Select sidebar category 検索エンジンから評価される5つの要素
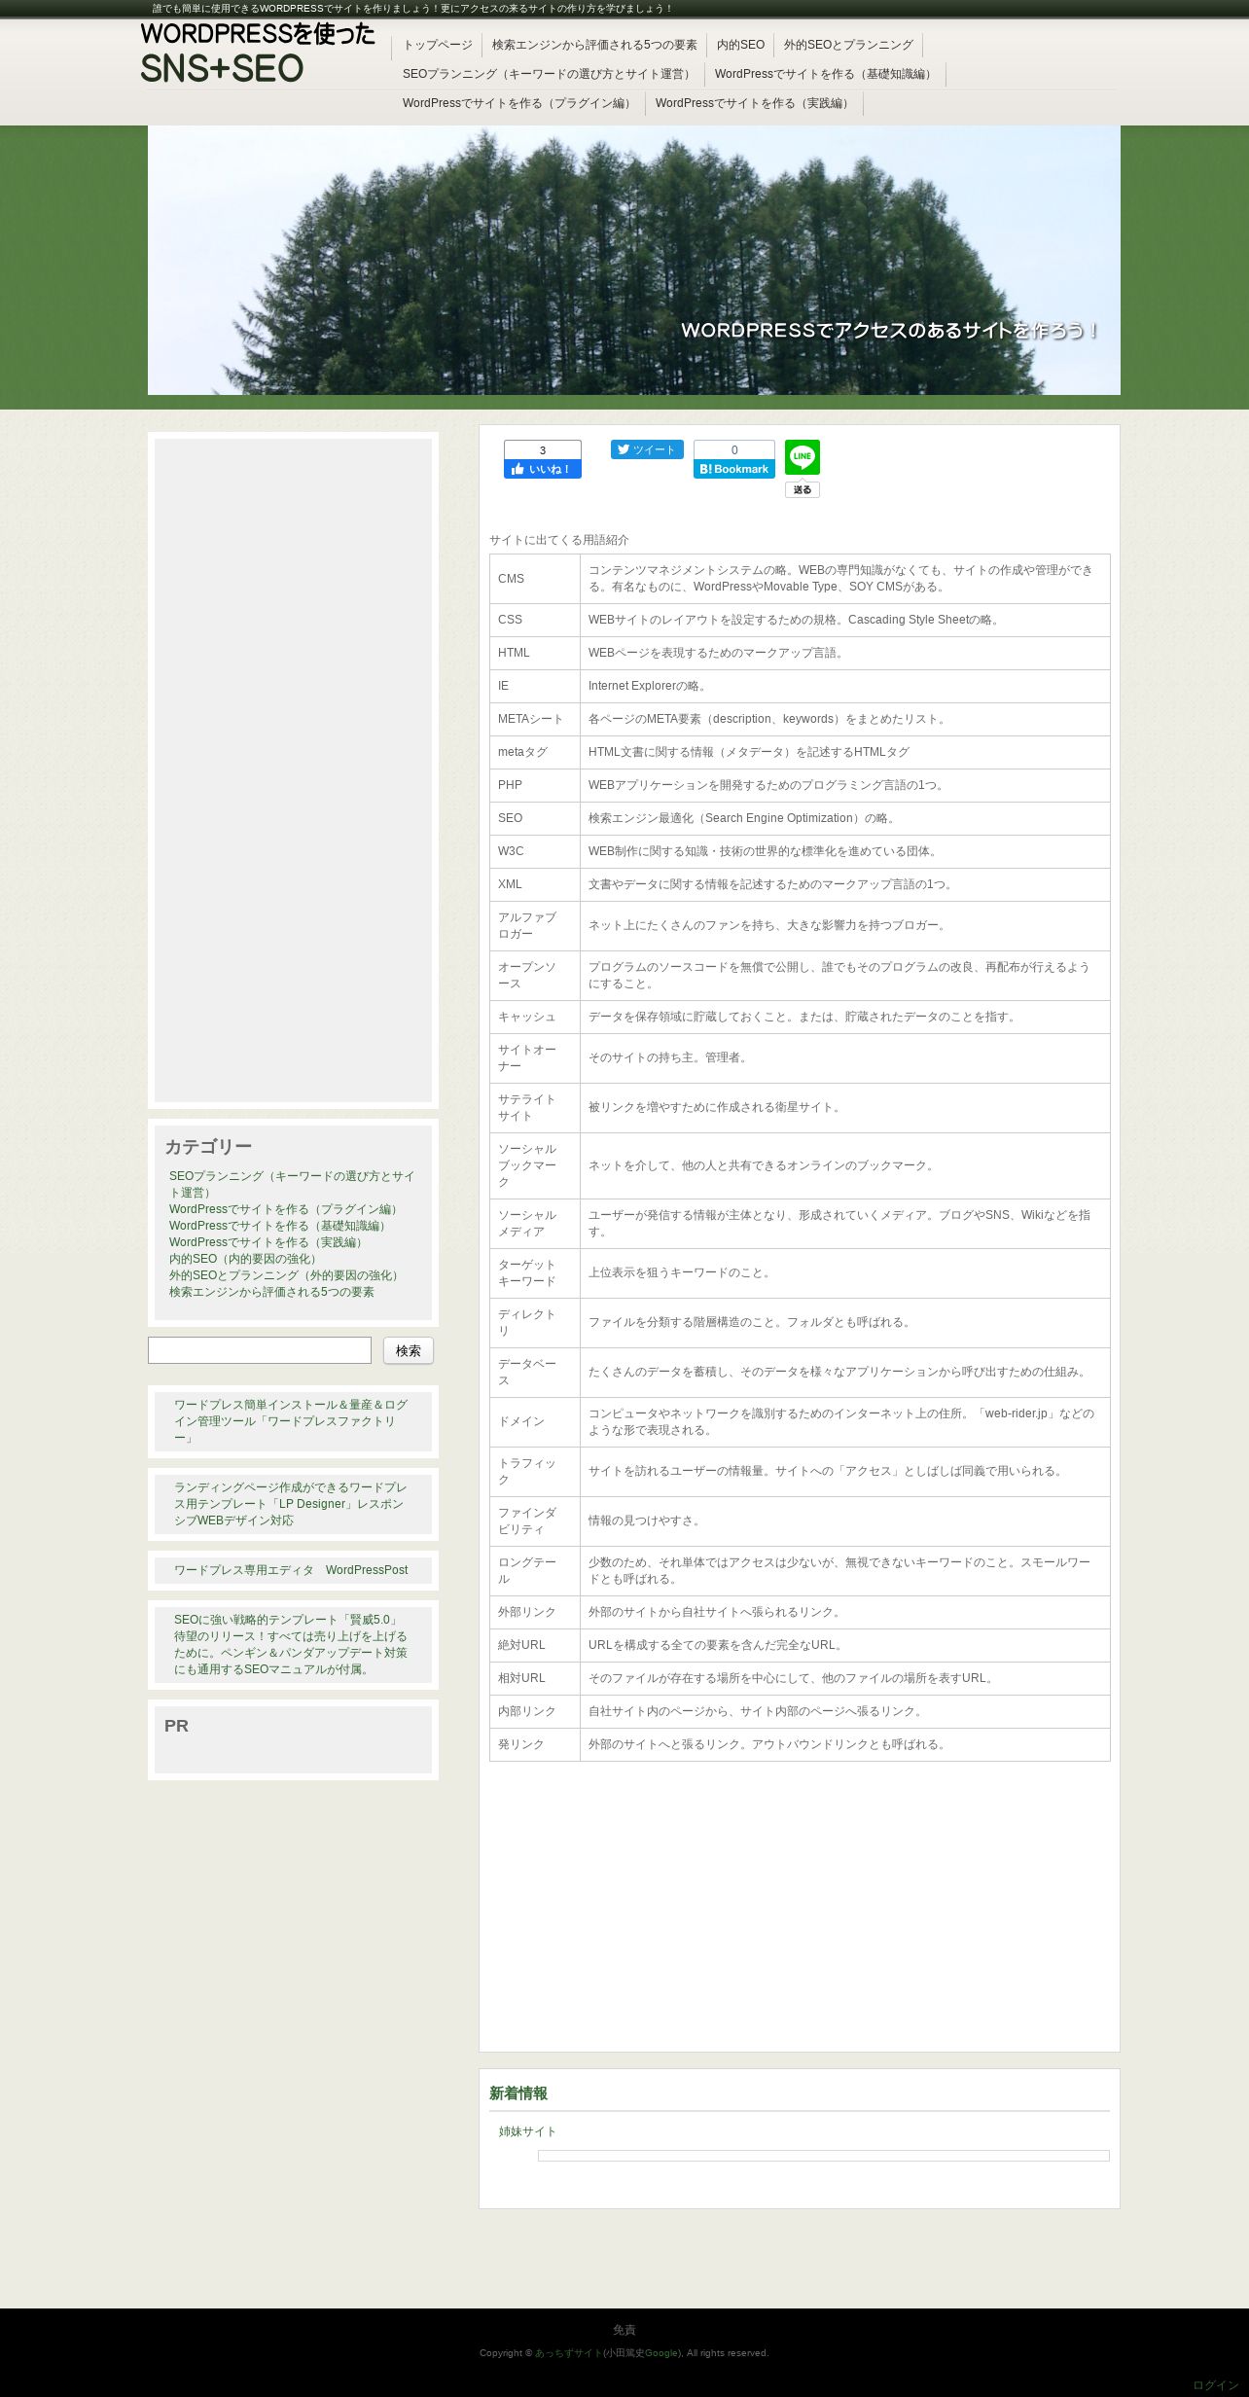 click(271, 1292)
